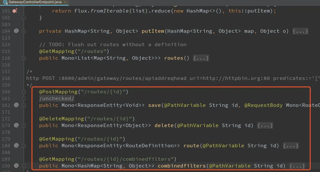Click the delete method name
The image size is (320, 172).
coord(164,125)
